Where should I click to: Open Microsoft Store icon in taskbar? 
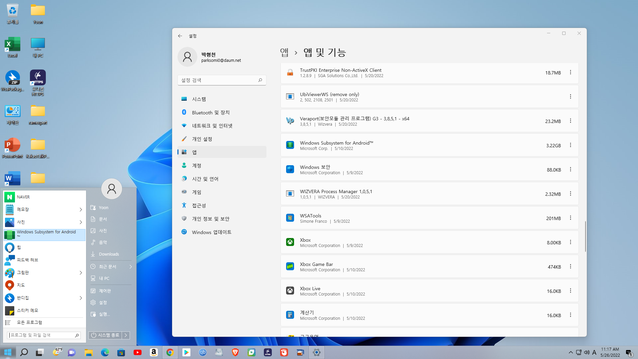coord(121,352)
